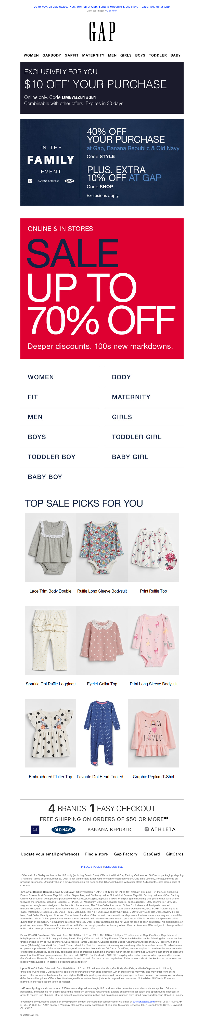Click the large GAP logo at top

(x=102, y=32)
